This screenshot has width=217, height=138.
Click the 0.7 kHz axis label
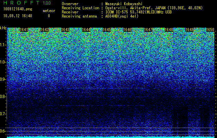(x=3, y=114)
